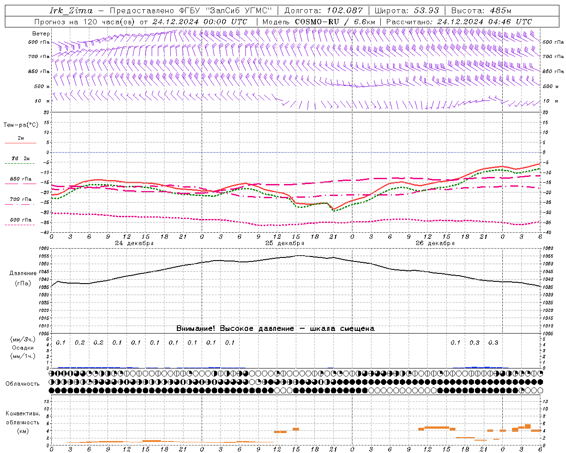The height and width of the screenshot is (453, 566).
Task: Click the 'Предоставлено ФГБУ "ЗапСиб УГМС"' provider text
Action: pos(191,11)
